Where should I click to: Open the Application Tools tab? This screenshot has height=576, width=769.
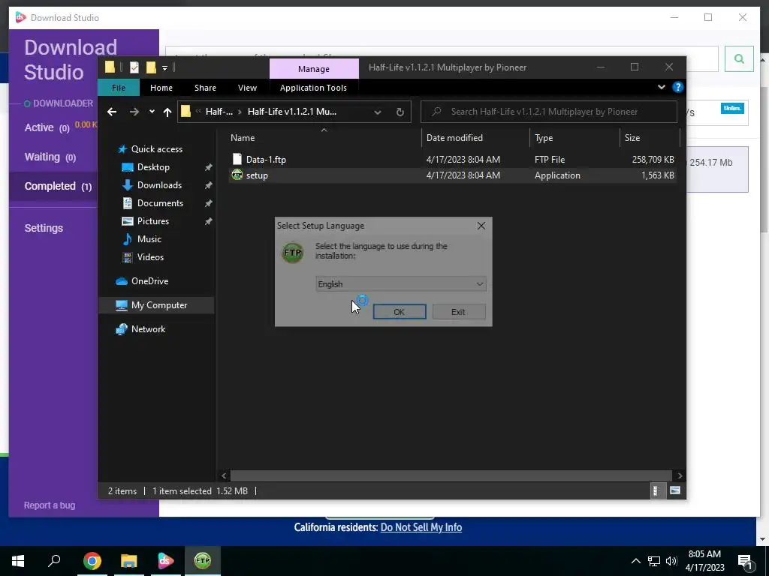pyautogui.click(x=313, y=88)
